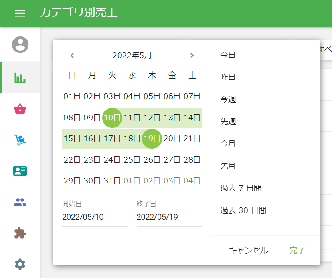This screenshot has height=278, width=332.
Task: Open the puzzle piece plugin icon
Action: click(x=20, y=233)
